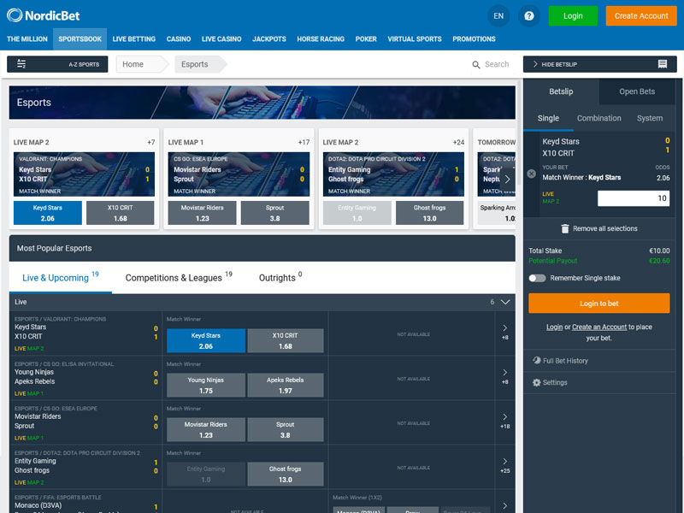The height and width of the screenshot is (513, 684).
Task: Click the Settings gear icon
Action: point(537,382)
